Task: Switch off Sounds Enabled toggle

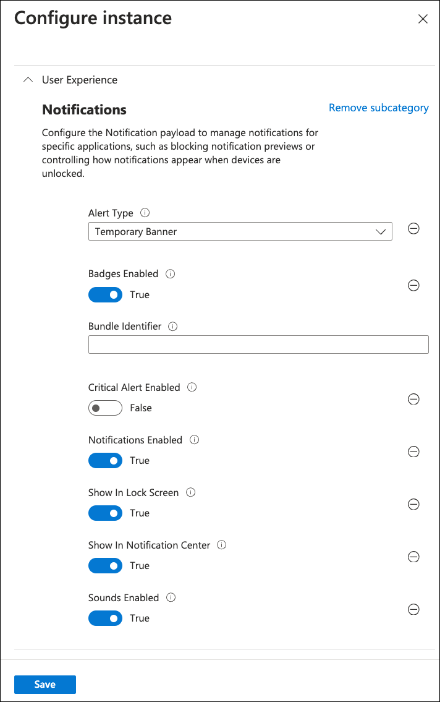Action: point(106,619)
